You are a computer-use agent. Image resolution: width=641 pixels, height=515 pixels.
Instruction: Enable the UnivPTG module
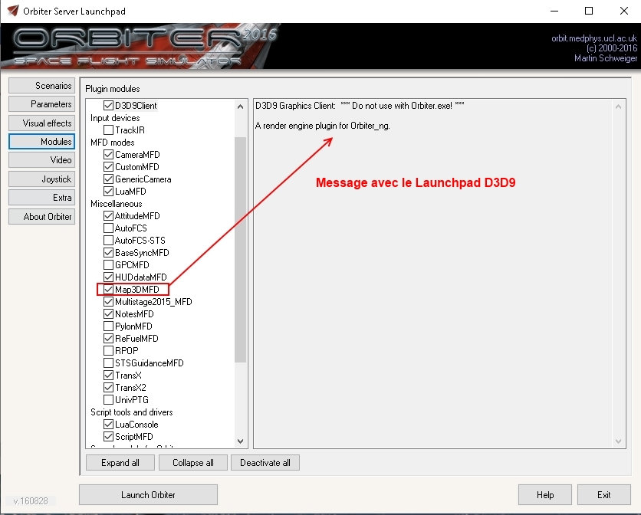point(108,400)
